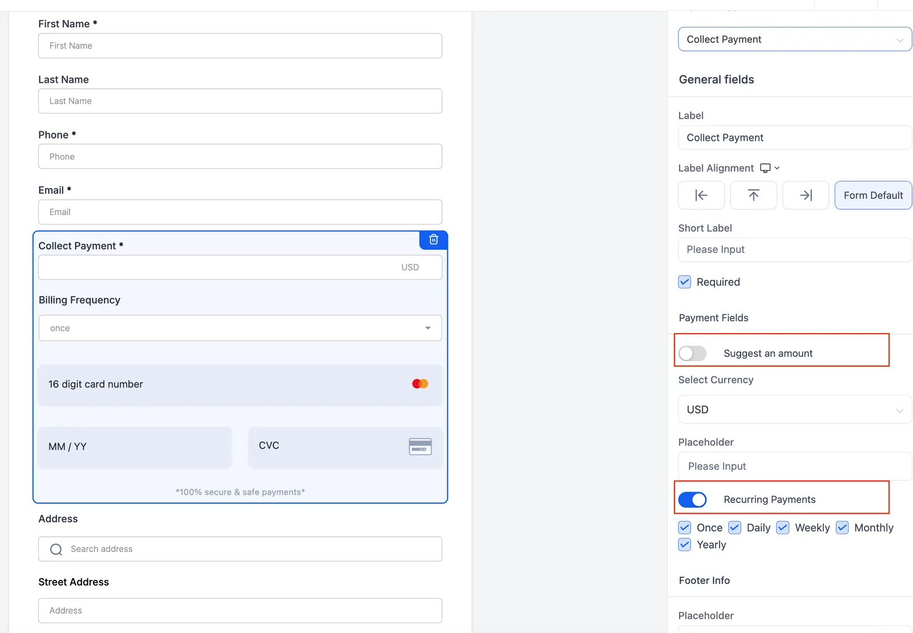Edit the Label field Collect Payment
The height and width of the screenshot is (633, 913).
point(795,137)
